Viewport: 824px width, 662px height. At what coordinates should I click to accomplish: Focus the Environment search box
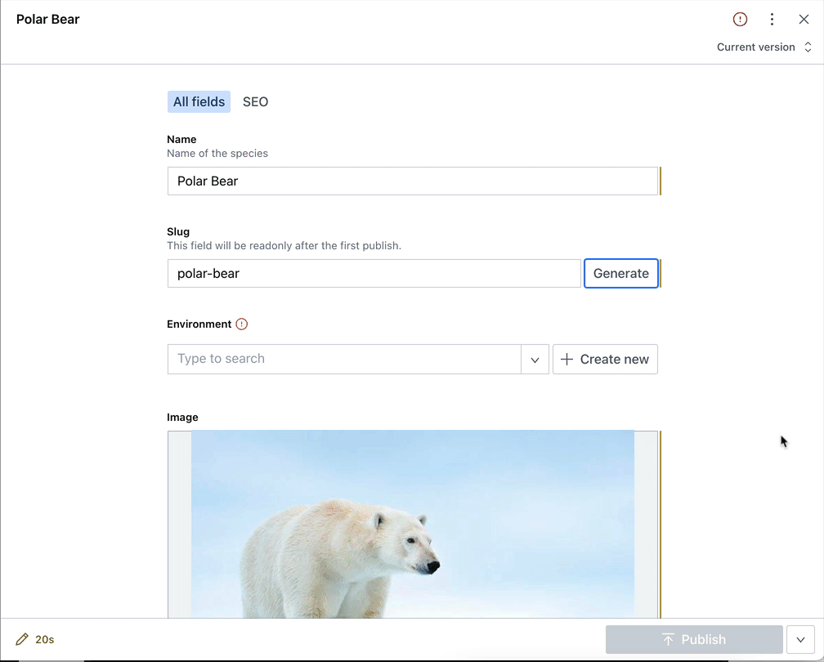tap(344, 360)
